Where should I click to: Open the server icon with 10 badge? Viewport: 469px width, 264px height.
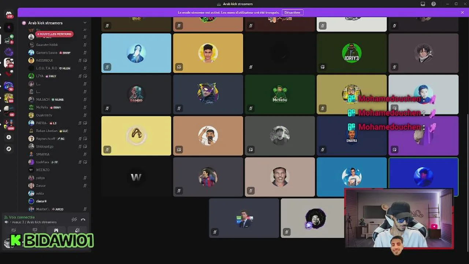[8, 86]
